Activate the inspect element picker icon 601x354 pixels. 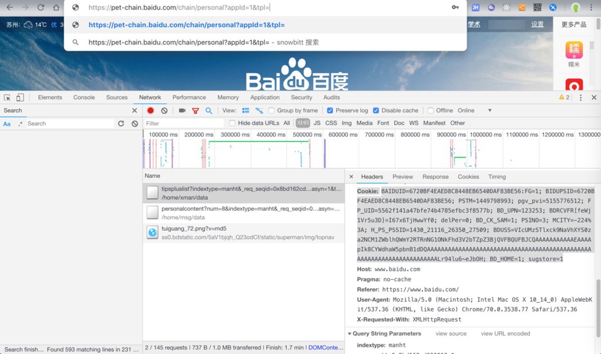[x=7, y=97]
